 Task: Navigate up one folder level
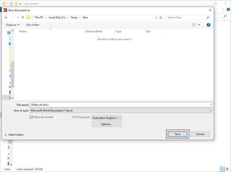tap(23, 18)
